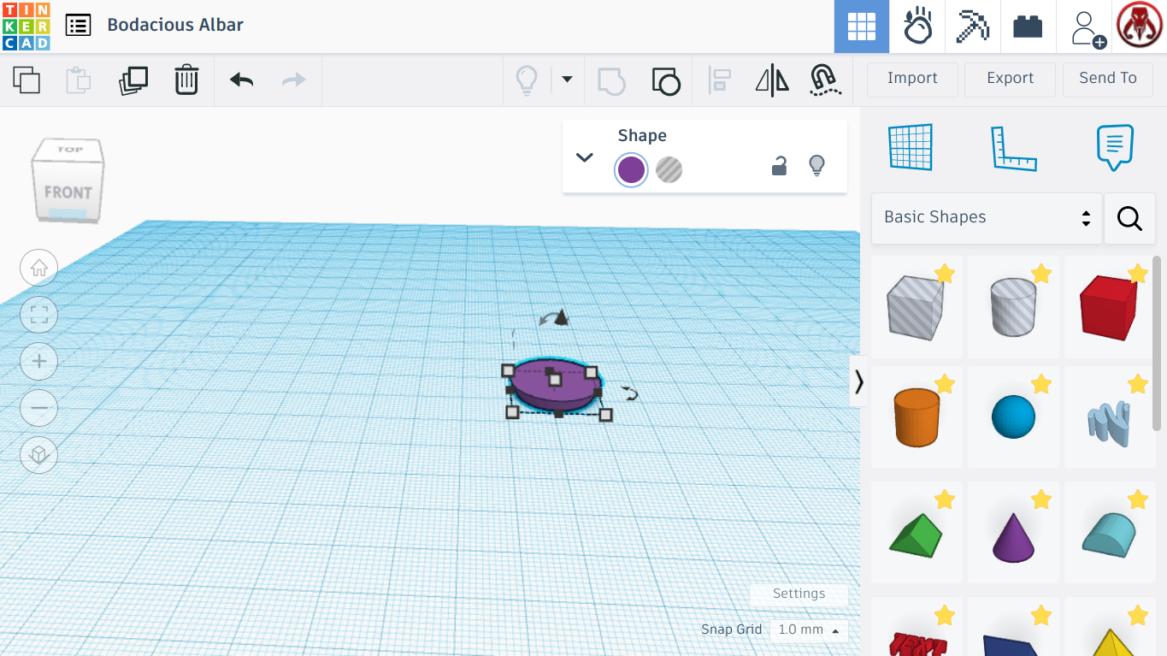Click the Align tool icon
This screenshot has height=656, width=1167.
pyautogui.click(x=720, y=79)
